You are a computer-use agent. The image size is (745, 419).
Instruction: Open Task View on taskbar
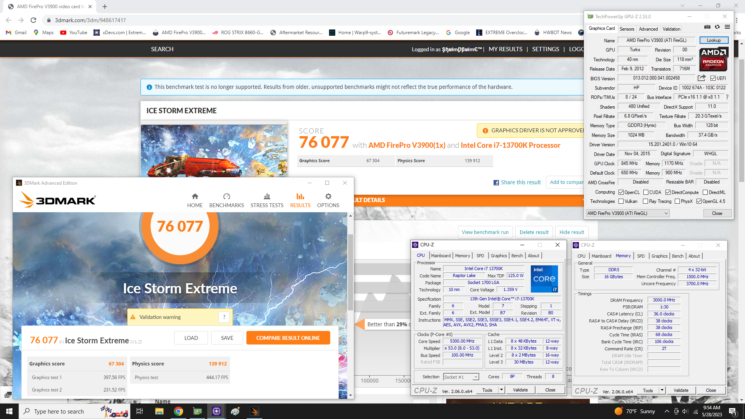pos(140,411)
